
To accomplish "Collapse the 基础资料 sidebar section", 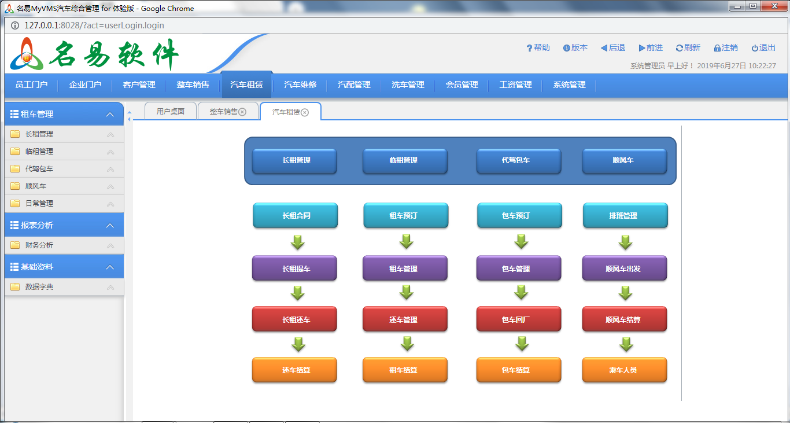I will (x=110, y=267).
